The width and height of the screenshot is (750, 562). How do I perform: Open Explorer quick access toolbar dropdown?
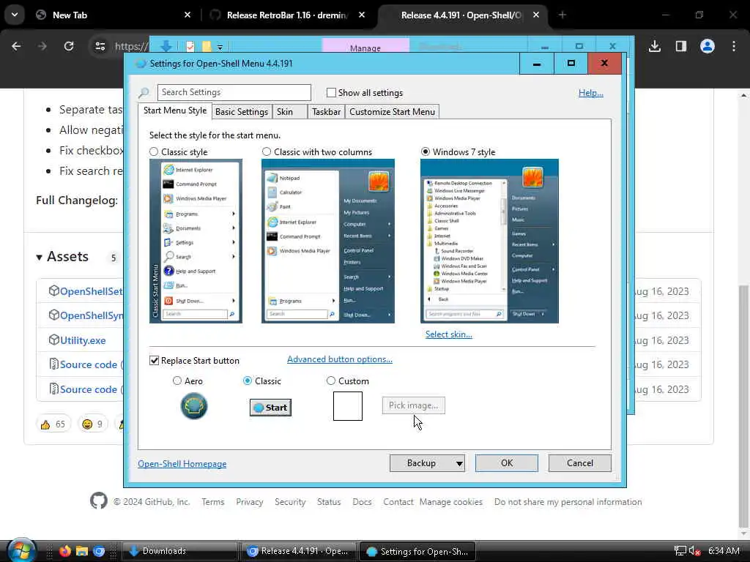(220, 48)
